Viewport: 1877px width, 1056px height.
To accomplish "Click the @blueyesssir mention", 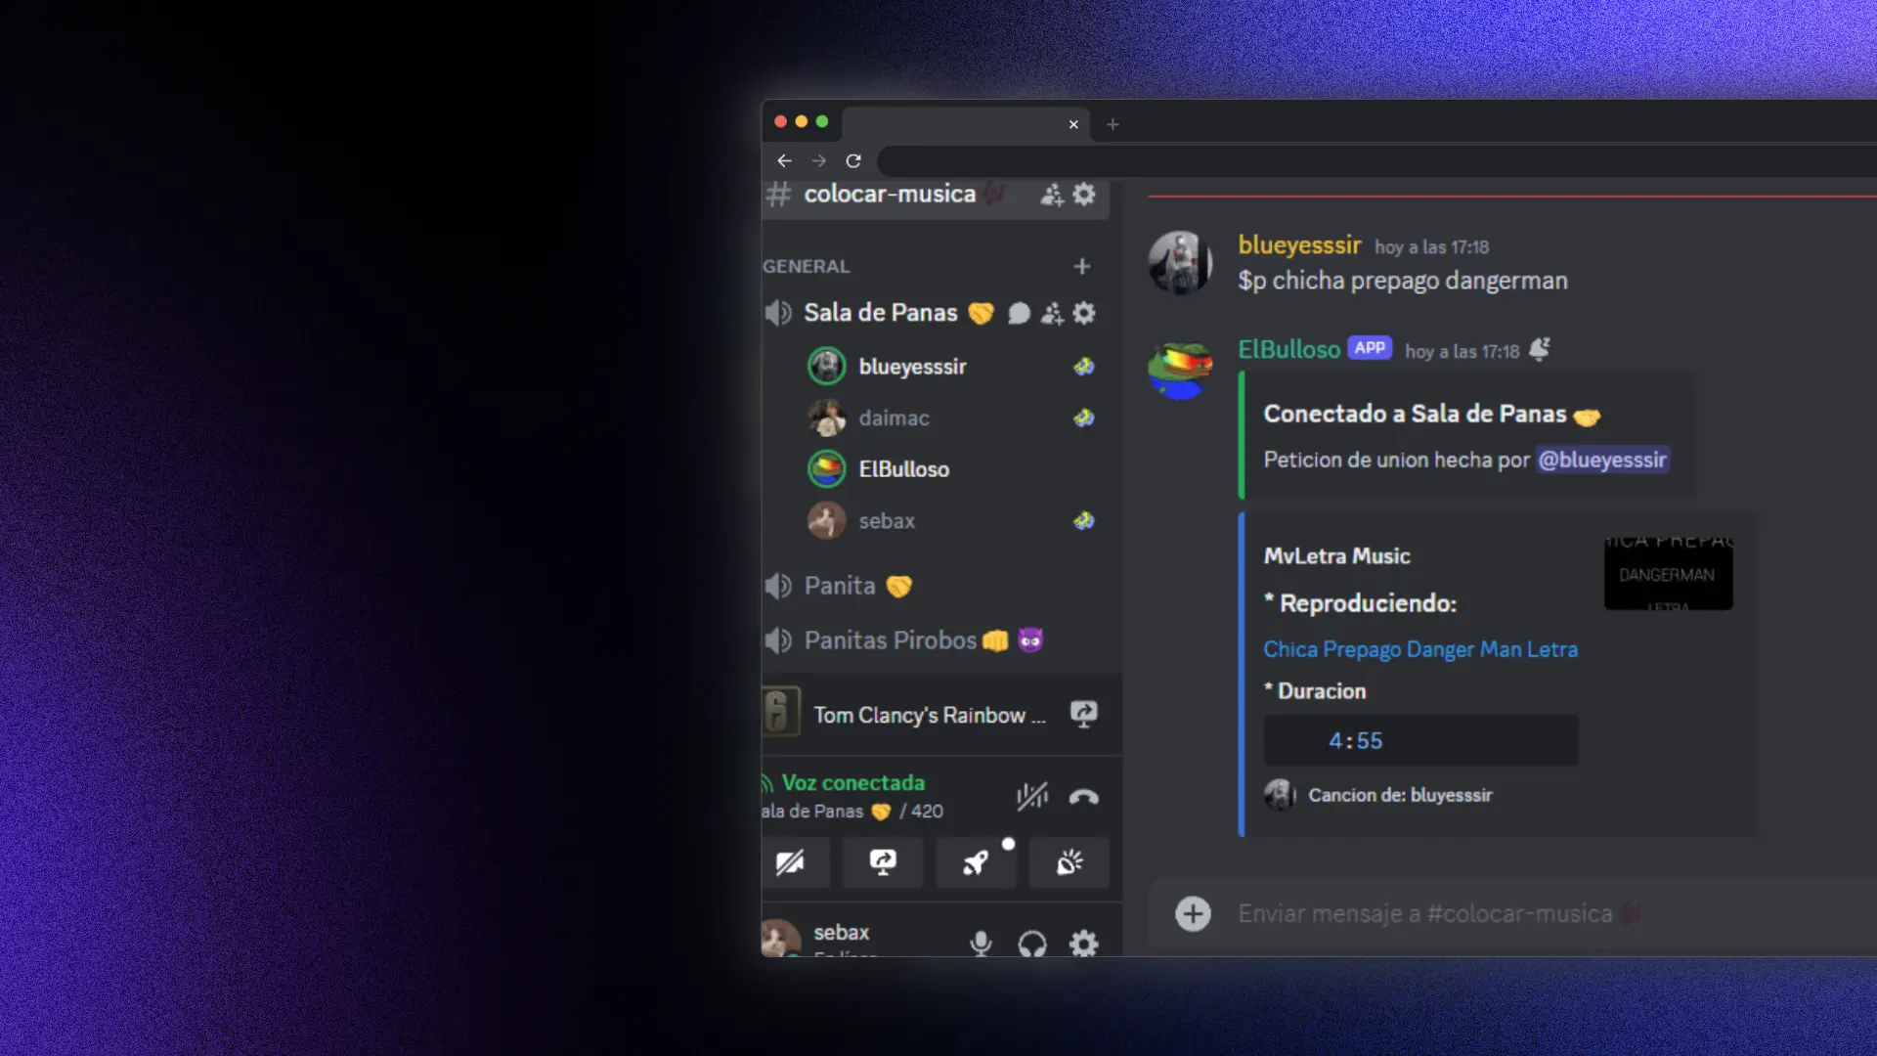I will (x=1602, y=460).
